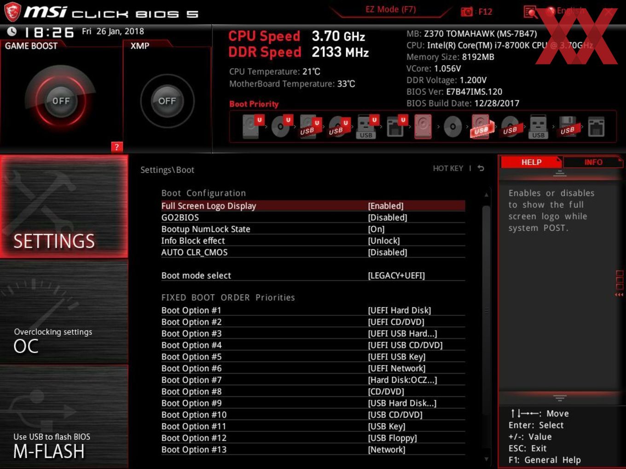Click the side handle on right edge

coord(619,284)
